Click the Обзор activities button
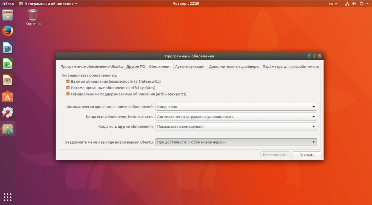Screen dimensions: 372x205 pyautogui.click(x=8, y=4)
